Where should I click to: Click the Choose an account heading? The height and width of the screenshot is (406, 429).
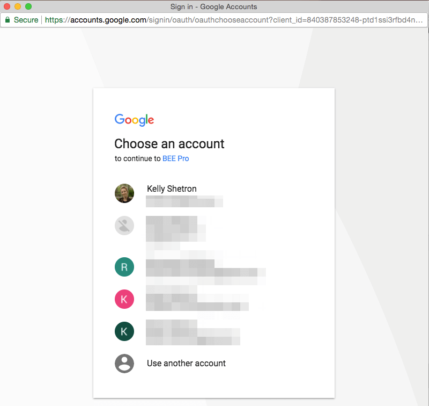pyautogui.click(x=169, y=144)
